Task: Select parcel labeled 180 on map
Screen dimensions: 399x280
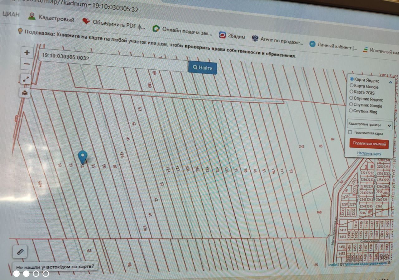Action: (149, 85)
